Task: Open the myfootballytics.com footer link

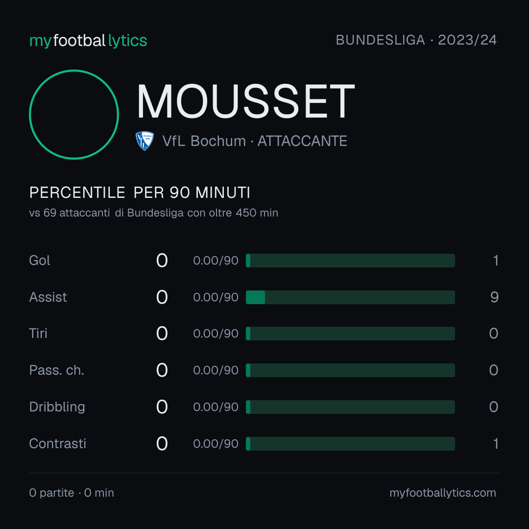Action: [x=443, y=493]
